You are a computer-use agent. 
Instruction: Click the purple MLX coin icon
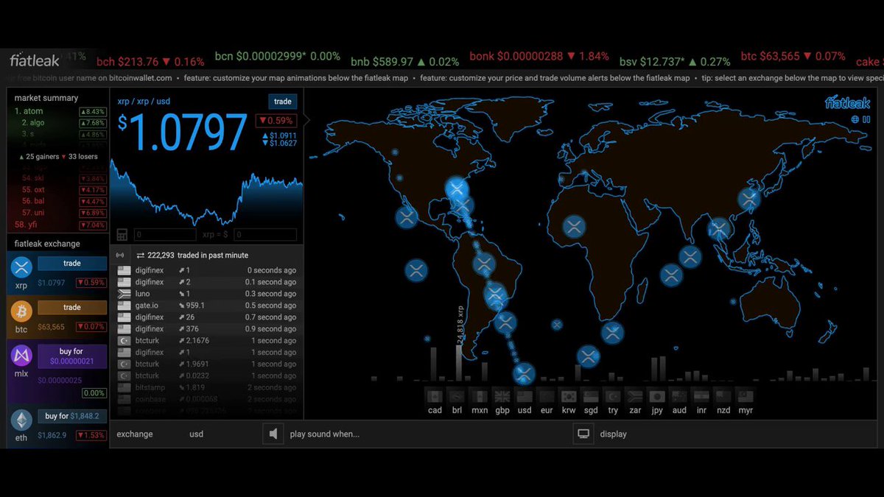(21, 356)
